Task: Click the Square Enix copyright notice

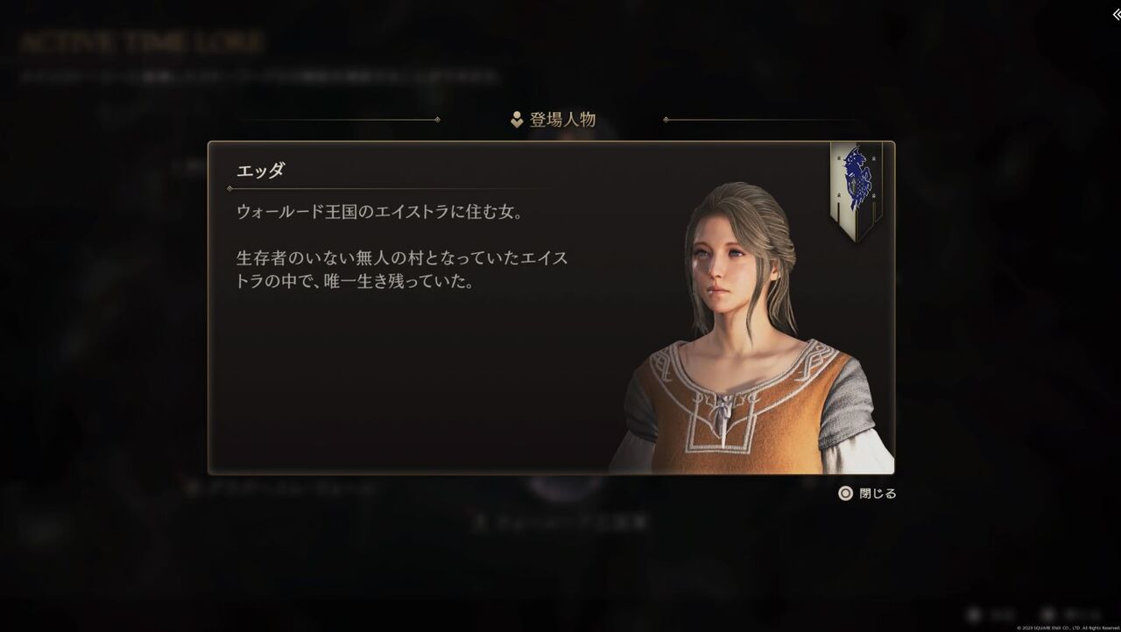Action: click(1066, 627)
